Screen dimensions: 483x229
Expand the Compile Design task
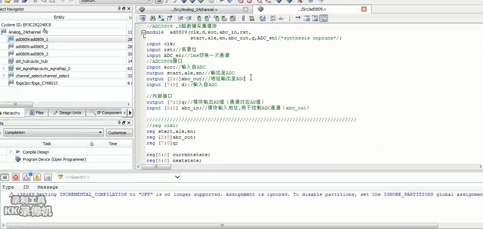11,152
